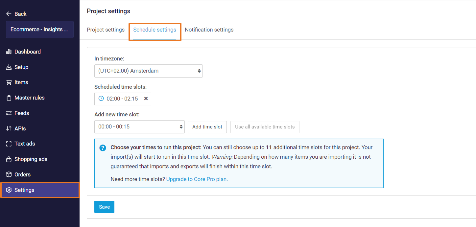
Task: Follow the Upgrade to Core Pro plan link
Action: tap(196, 179)
